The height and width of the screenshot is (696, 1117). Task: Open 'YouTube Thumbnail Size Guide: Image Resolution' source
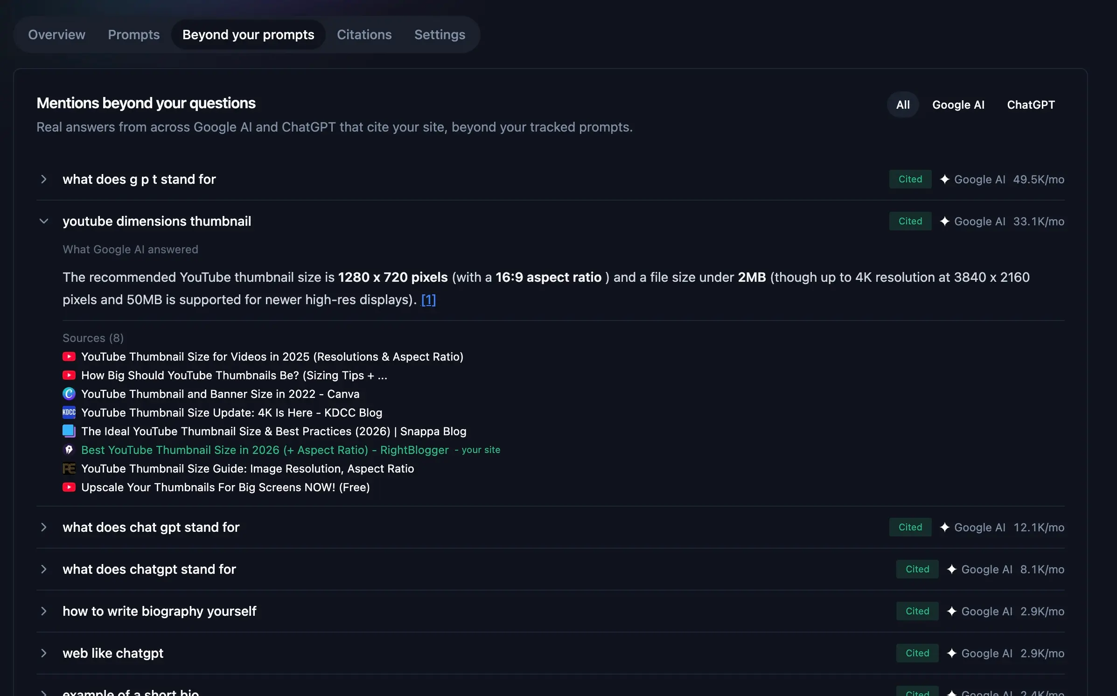247,468
